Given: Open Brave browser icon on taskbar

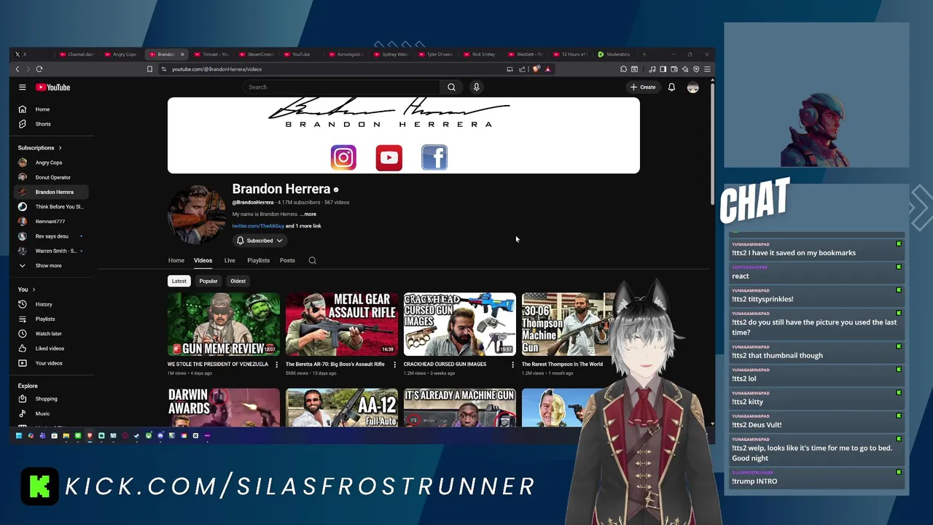Looking at the screenshot, I should [90, 435].
